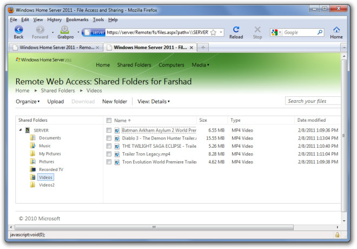Click the Videos2 folder icon
The image size is (357, 249).
tap(33, 185)
